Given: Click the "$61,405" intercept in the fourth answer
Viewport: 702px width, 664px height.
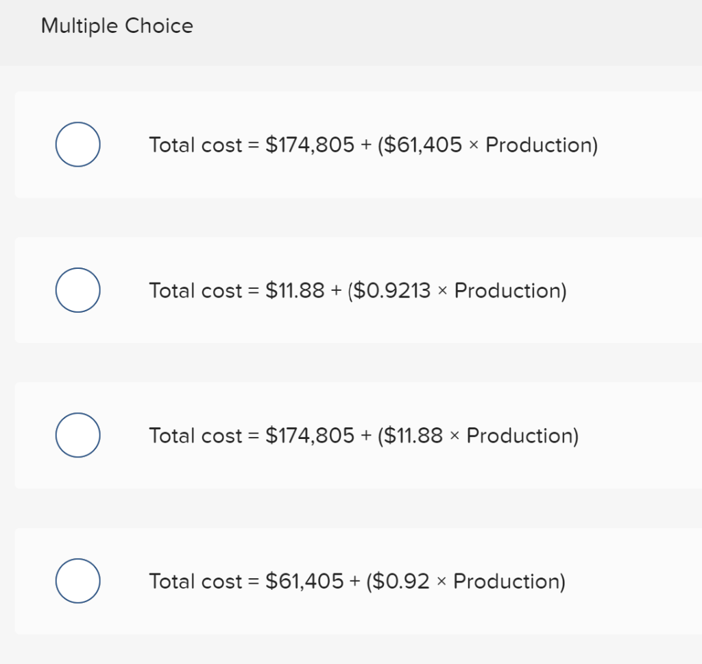Looking at the screenshot, I should coord(304,582).
